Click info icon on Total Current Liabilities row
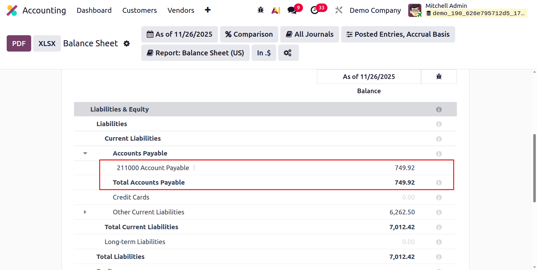The width and height of the screenshot is (537, 270). pos(439,227)
